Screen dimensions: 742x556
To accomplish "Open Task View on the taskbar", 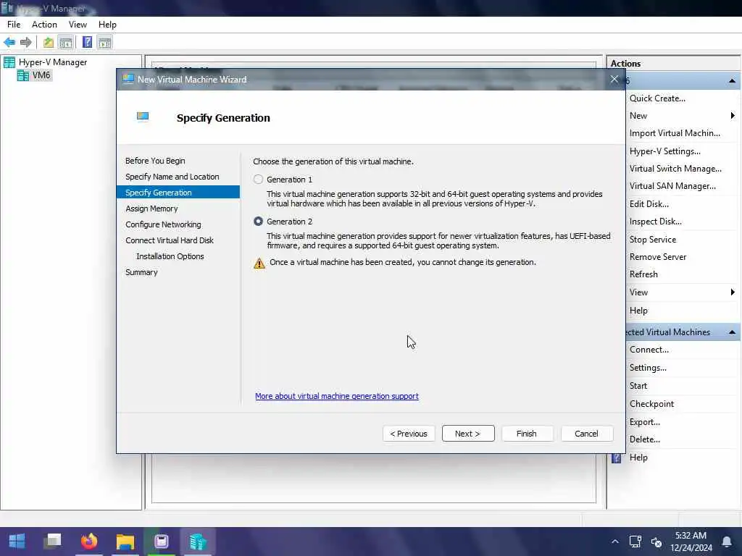I will pos(52,541).
